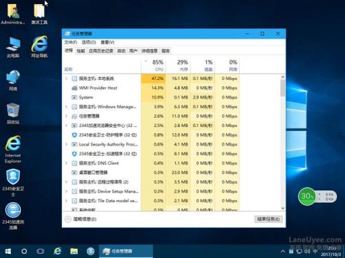
Task: Open Internet Explorer desktop shortcut
Action: [x=13, y=150]
